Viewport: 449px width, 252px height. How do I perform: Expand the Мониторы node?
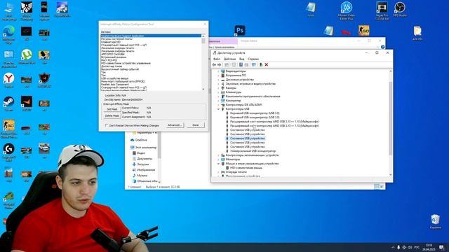218,160
